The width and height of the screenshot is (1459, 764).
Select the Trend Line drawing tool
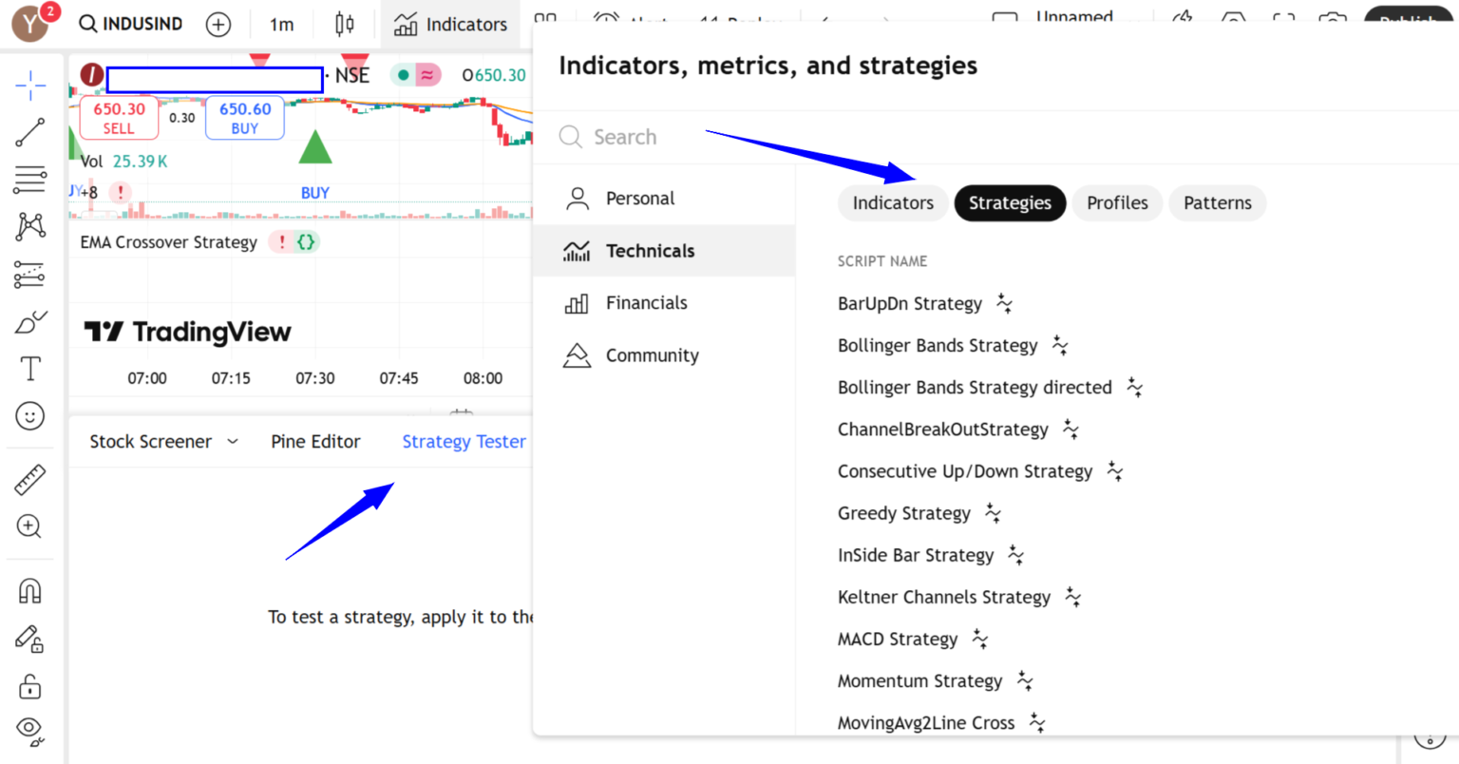click(28, 132)
